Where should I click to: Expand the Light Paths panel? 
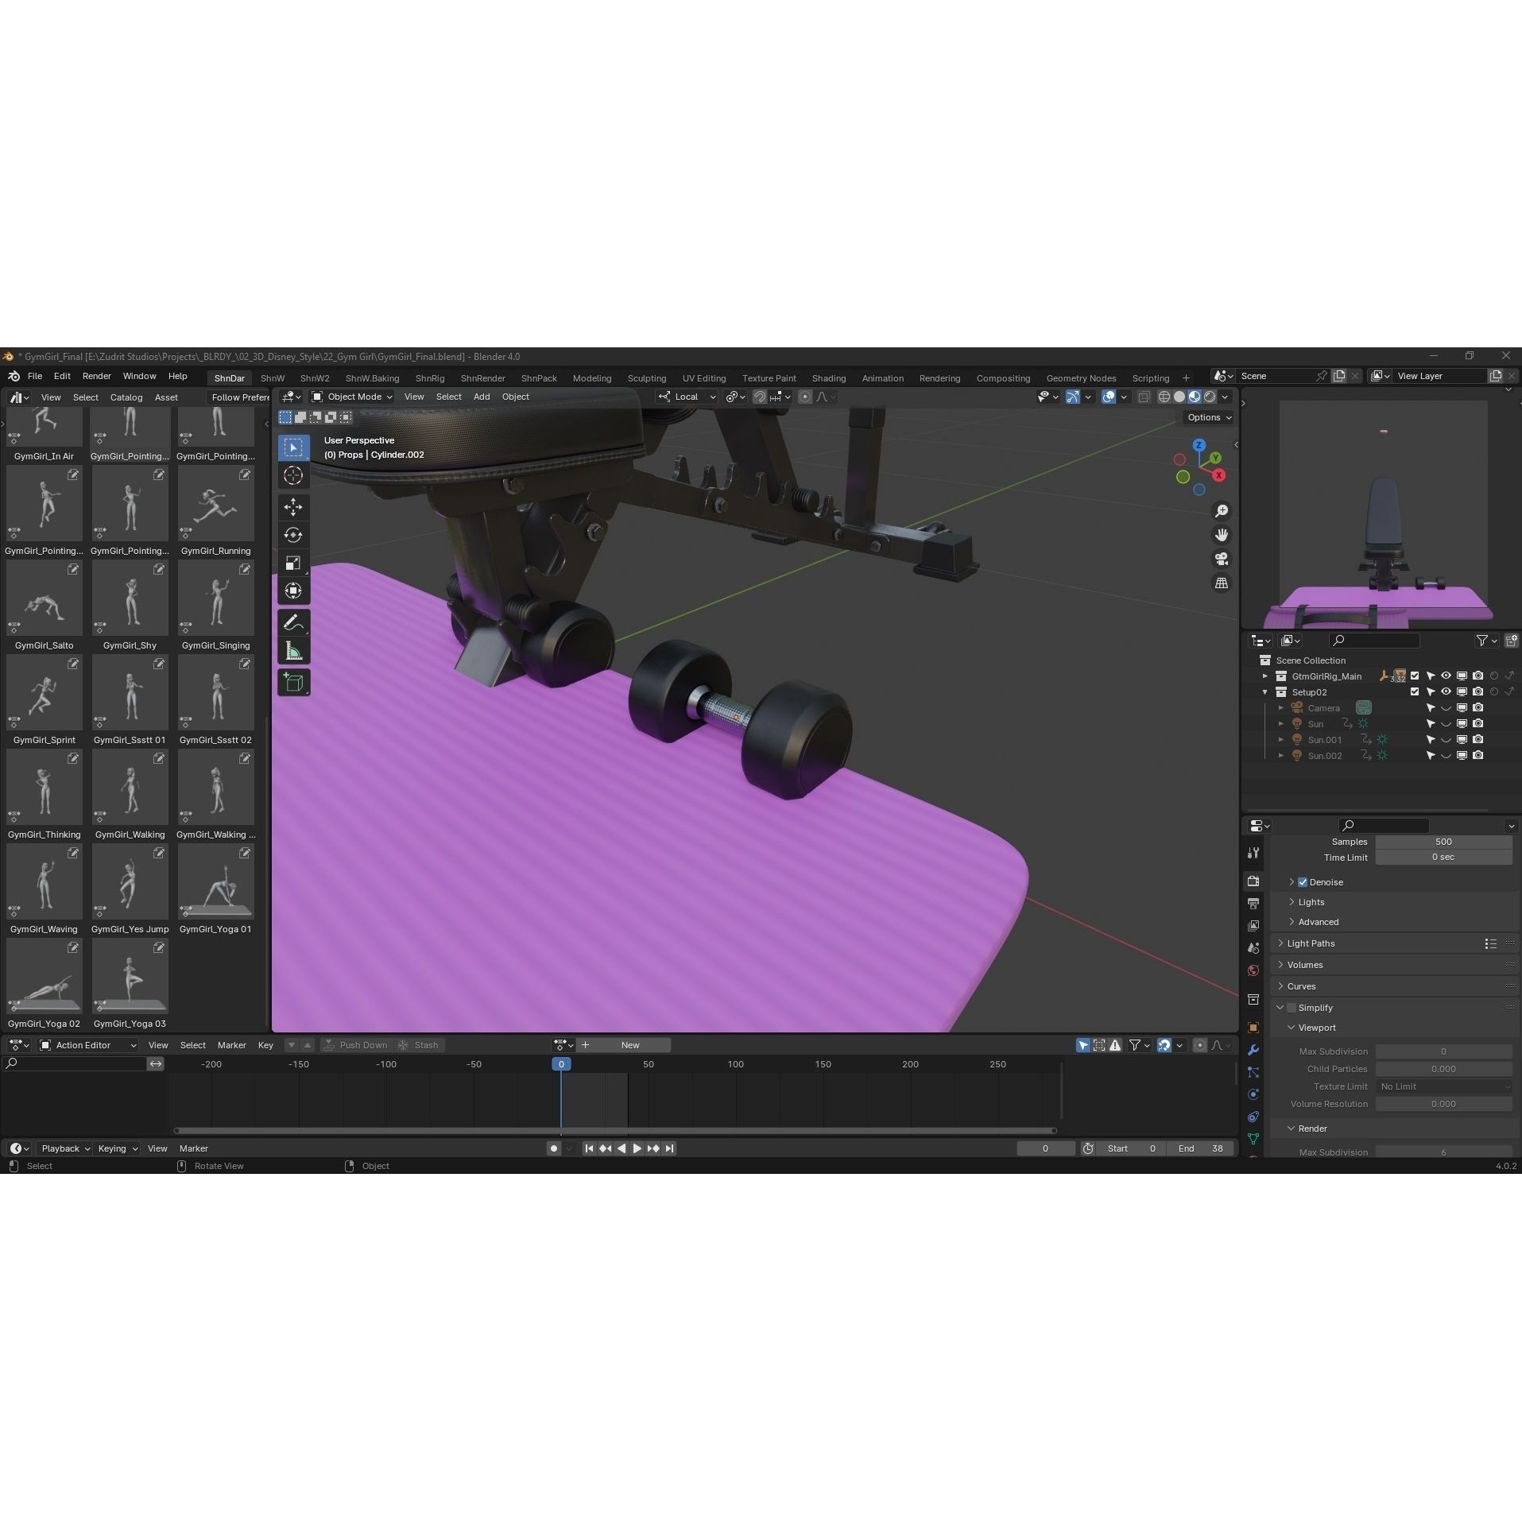pyautogui.click(x=1311, y=943)
